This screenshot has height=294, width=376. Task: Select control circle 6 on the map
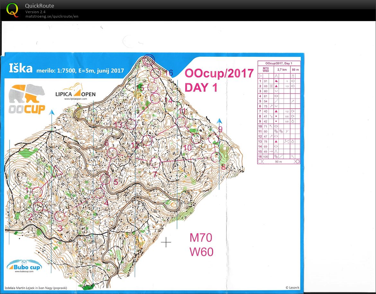pos(112,153)
